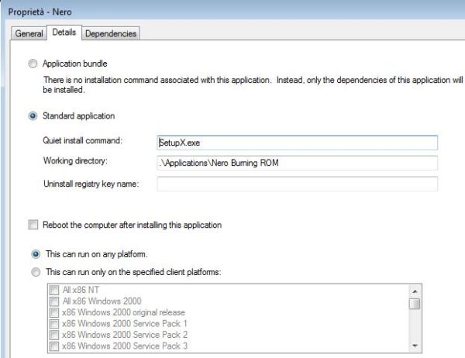Select the Application bundle radio button

click(33, 64)
